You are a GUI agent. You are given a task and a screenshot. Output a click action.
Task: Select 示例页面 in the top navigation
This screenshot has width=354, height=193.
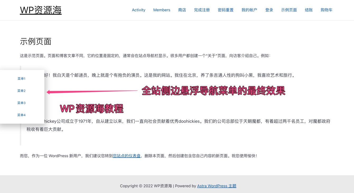point(289,10)
